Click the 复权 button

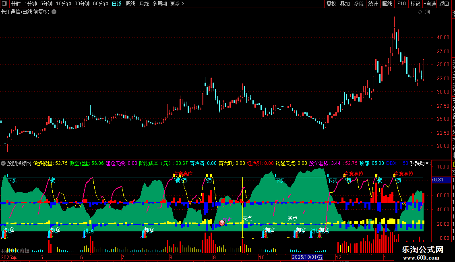click(331, 4)
